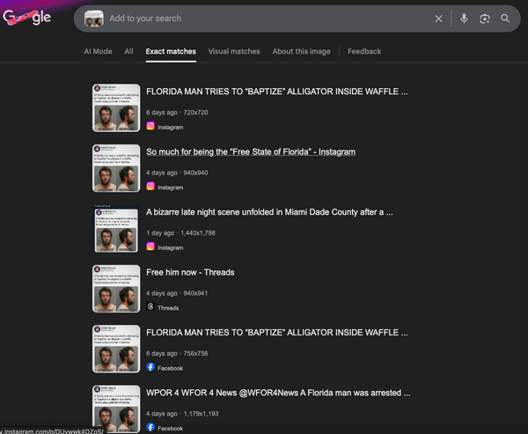
Task: Click the magnifying glass search icon
Action: (x=505, y=18)
